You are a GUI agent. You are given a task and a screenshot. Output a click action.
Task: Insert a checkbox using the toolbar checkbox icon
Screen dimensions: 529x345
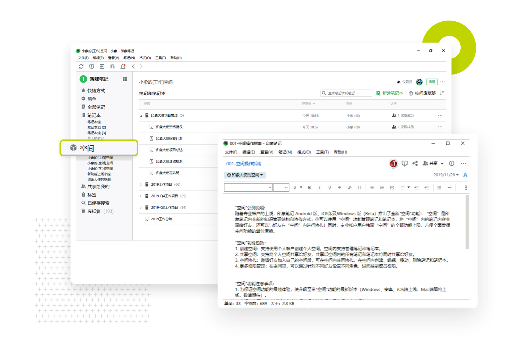pos(392,188)
